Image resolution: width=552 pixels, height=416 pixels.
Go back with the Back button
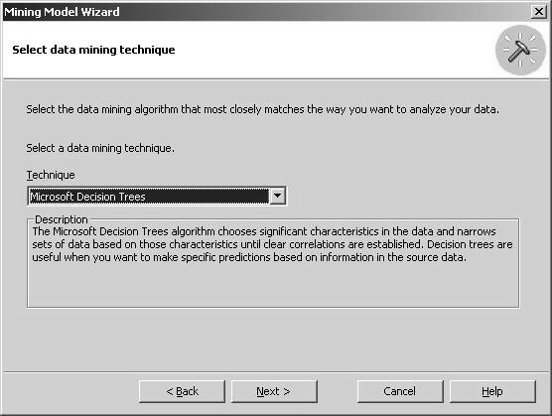(x=182, y=391)
